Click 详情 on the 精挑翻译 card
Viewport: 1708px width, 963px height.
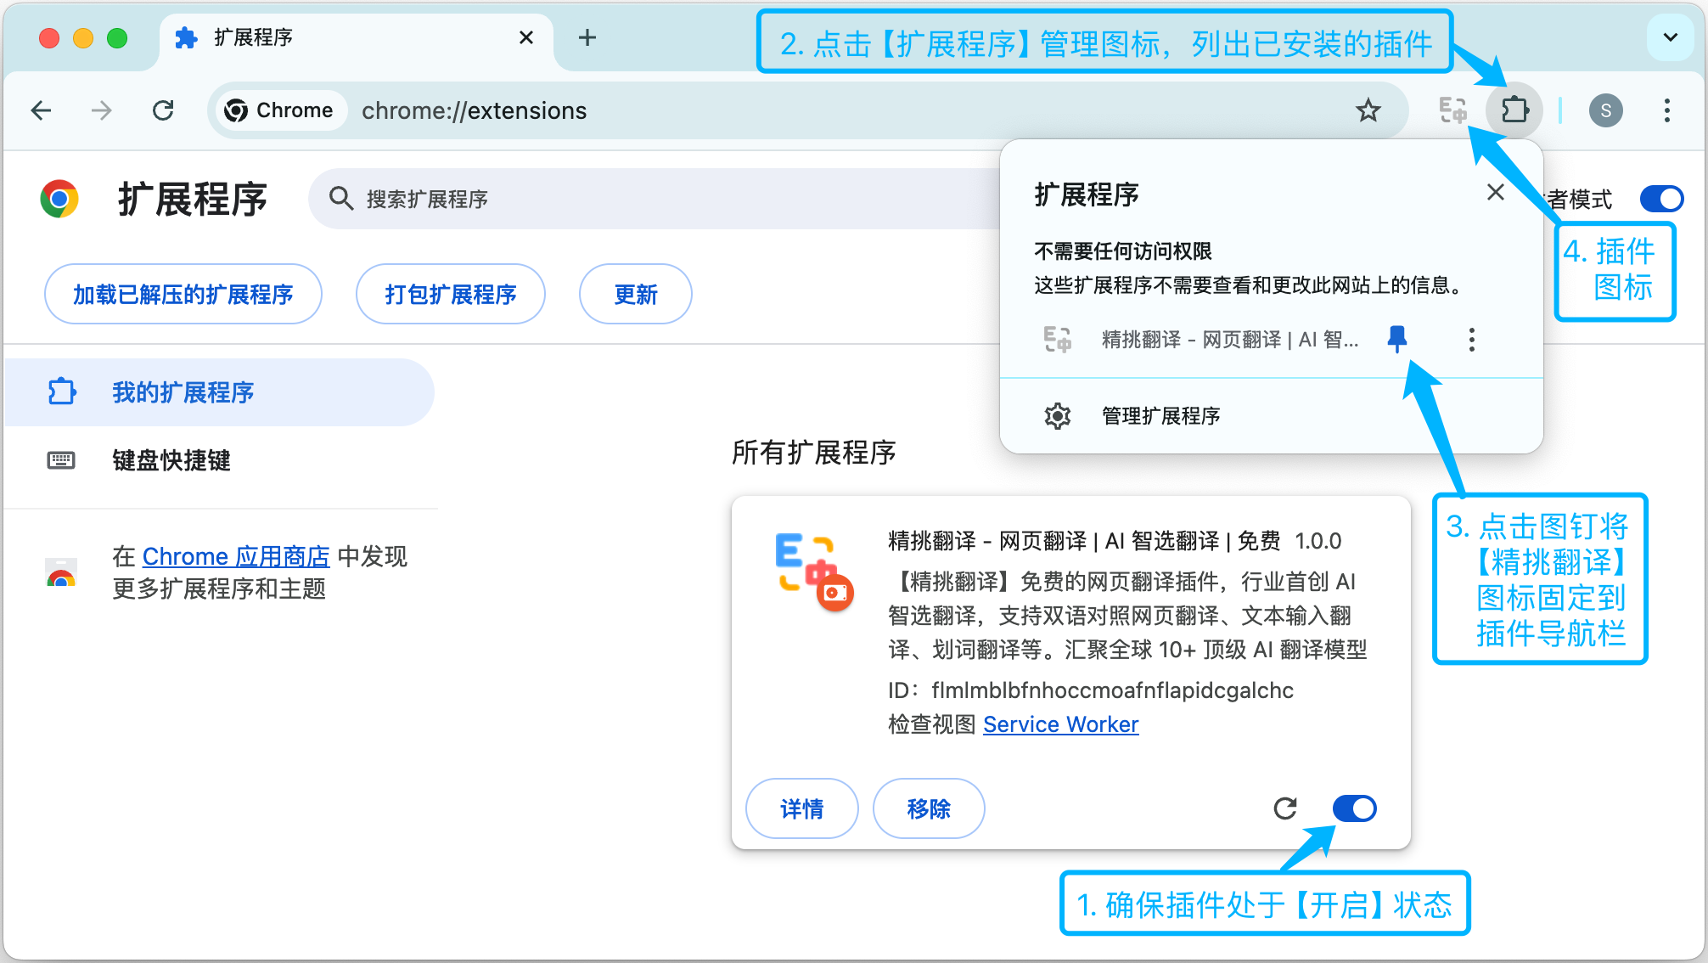tap(802, 808)
